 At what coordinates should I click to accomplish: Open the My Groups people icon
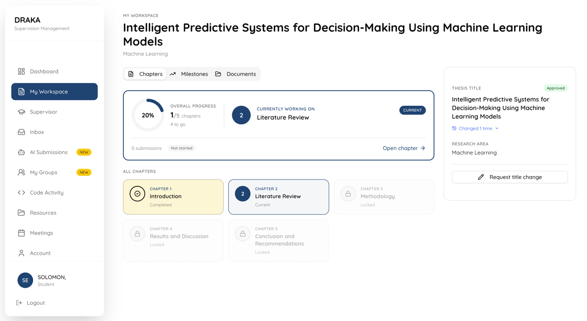pyautogui.click(x=22, y=172)
